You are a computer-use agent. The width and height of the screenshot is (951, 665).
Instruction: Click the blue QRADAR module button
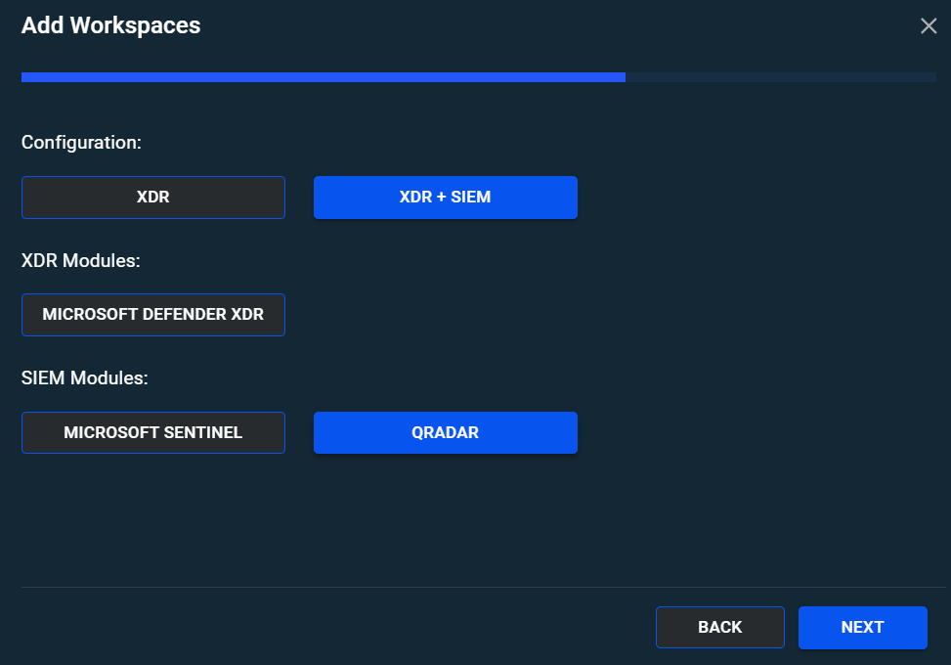[445, 432]
